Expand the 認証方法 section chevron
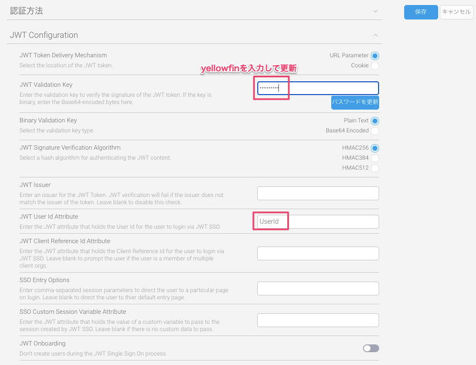476x365 pixels. pos(376,11)
